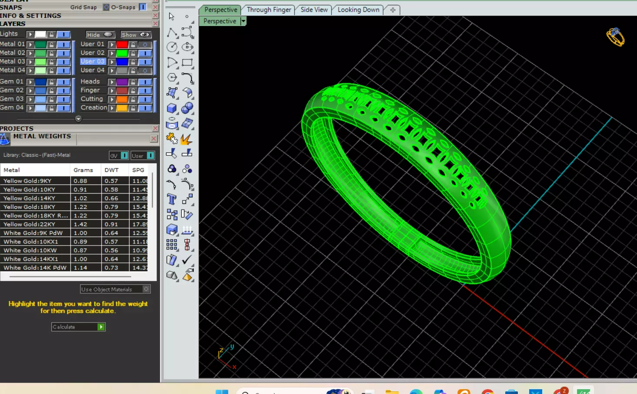Open the boolean spheres tool

pyautogui.click(x=187, y=108)
